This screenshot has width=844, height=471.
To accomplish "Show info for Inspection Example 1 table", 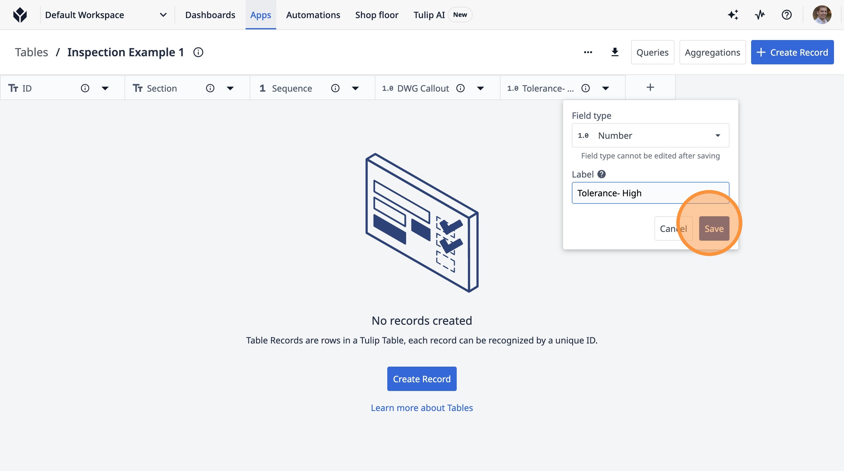I will click(198, 53).
